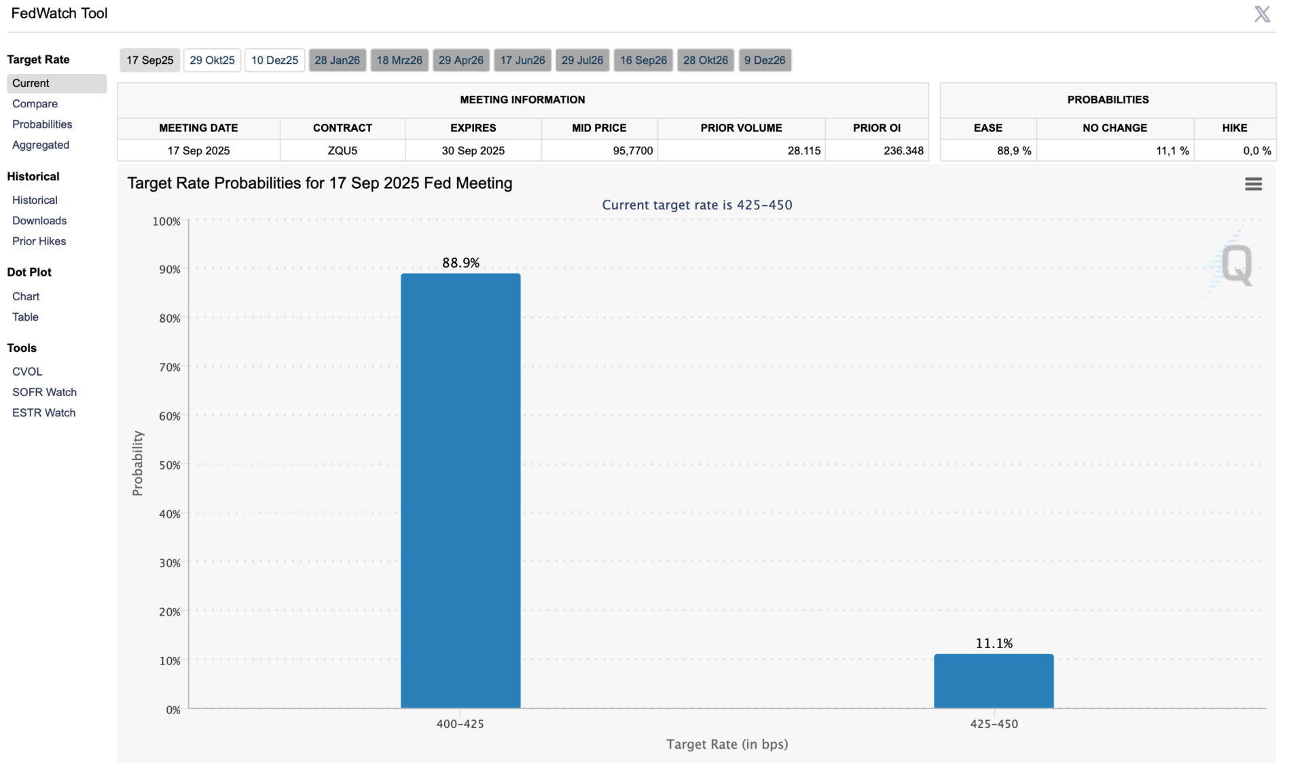Click the 425-450 bar showing 11.1%
Viewport: 1304px width, 765px height.
(994, 681)
